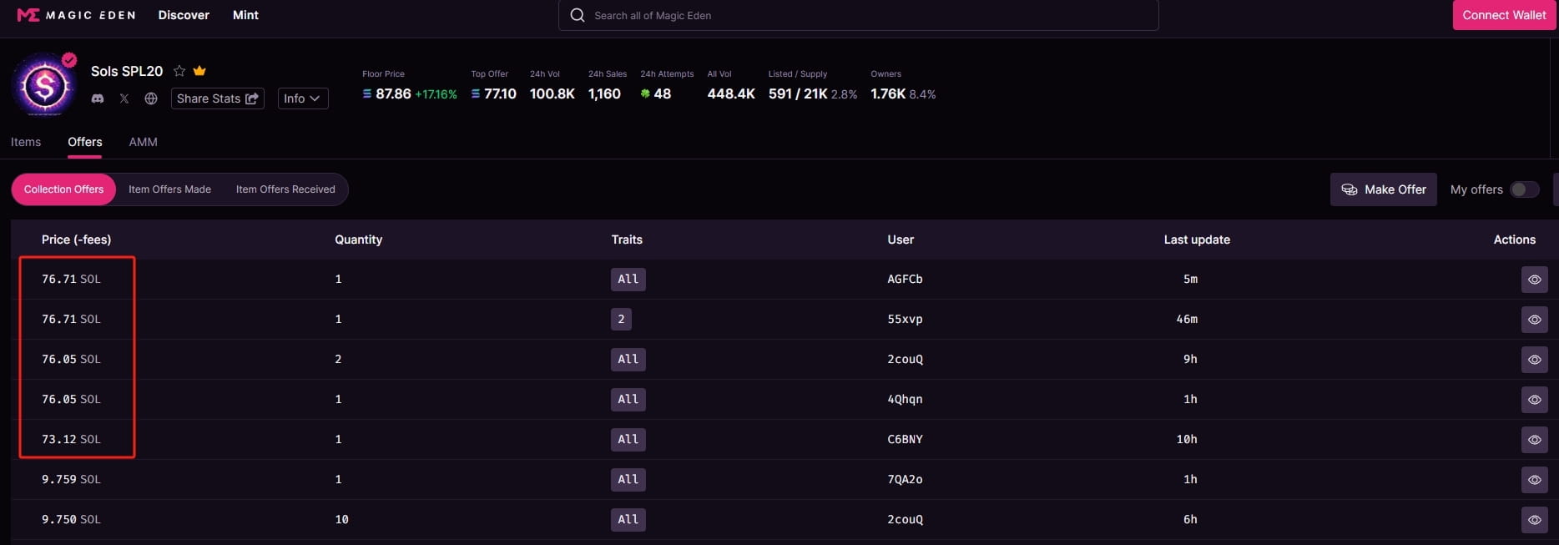Open the collection's X (Twitter) icon
This screenshot has height=545, width=1559.
point(124,98)
